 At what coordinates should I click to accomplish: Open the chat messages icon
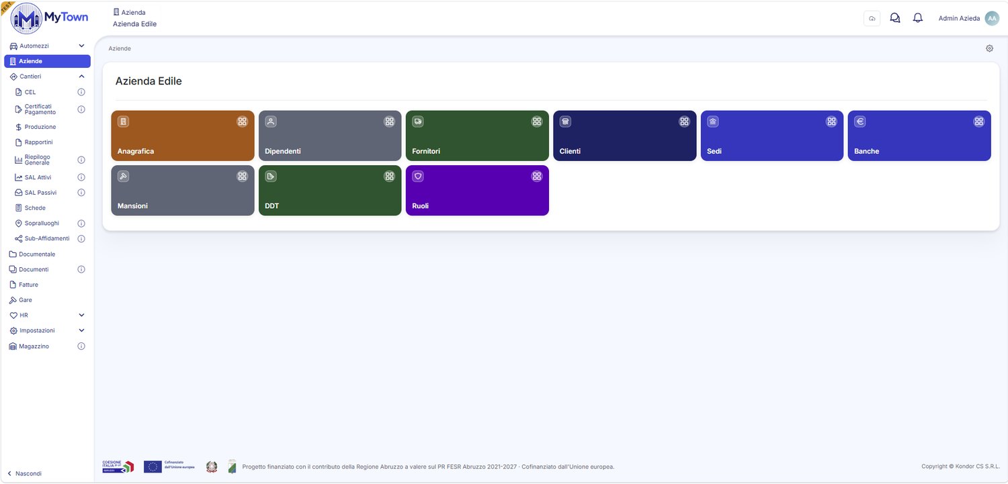coord(895,18)
